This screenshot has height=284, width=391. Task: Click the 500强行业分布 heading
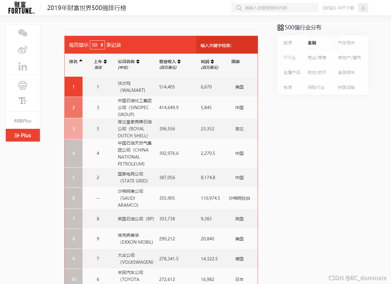303,28
